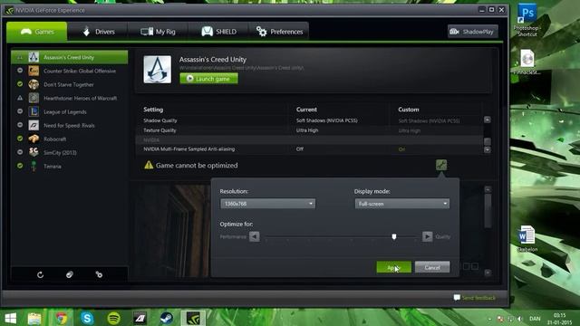The image size is (580, 326).
Task: Click League of Legends game icon
Action: pos(34,112)
